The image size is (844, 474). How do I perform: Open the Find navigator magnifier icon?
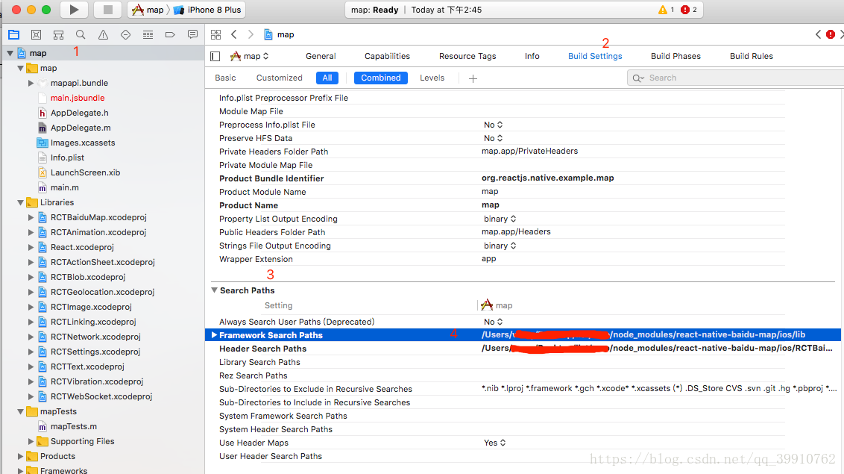[81, 34]
